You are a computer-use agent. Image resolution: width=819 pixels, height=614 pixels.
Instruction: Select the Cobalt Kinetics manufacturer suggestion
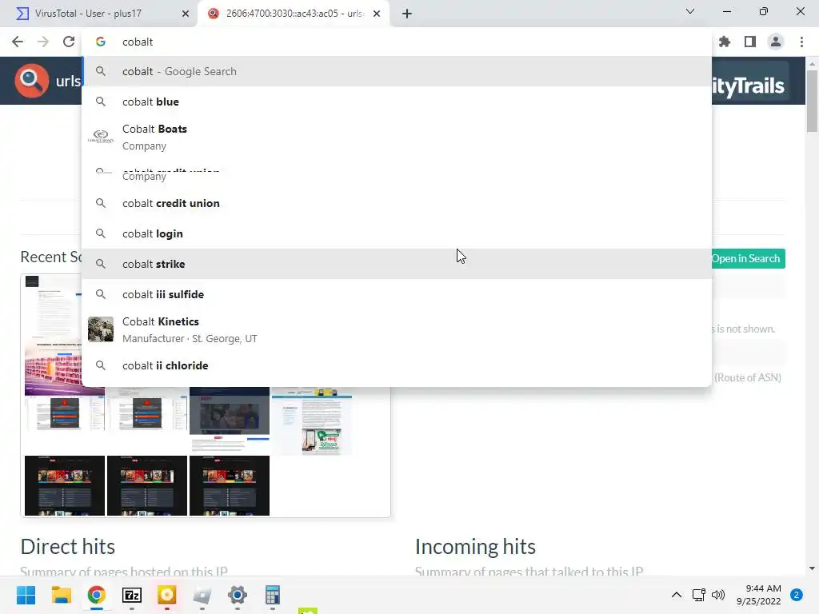[397, 330]
